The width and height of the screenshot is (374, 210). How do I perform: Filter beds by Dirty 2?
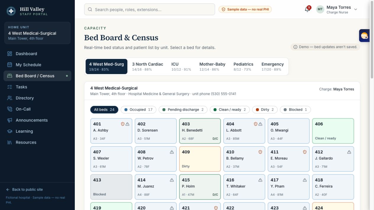pyautogui.click(x=265, y=110)
